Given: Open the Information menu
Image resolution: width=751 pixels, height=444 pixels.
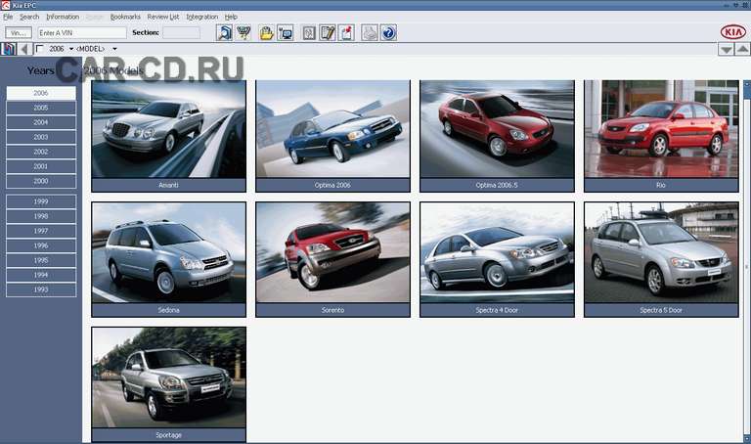Looking at the screenshot, I should (x=63, y=17).
